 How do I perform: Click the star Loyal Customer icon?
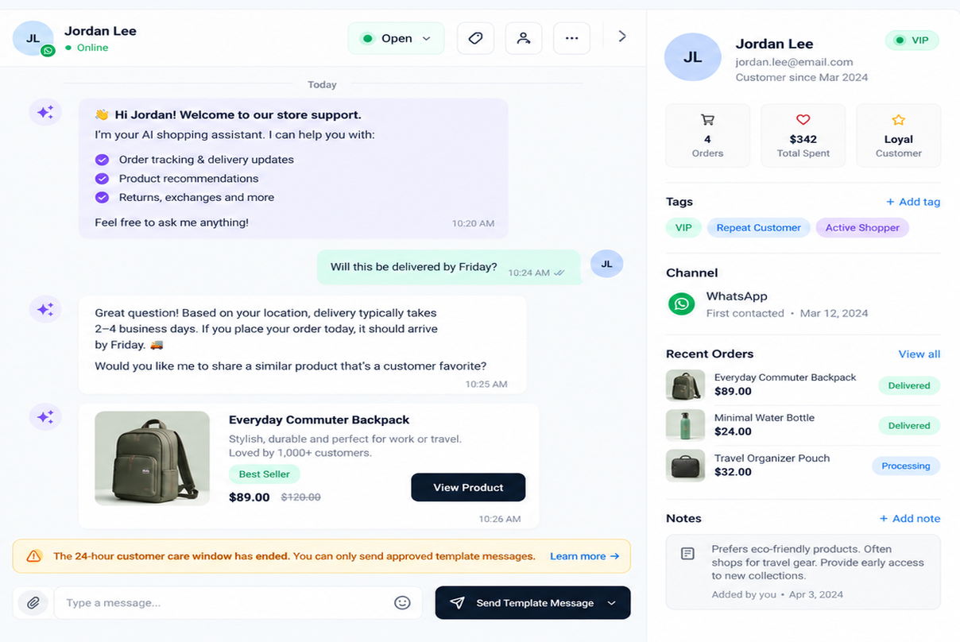898,120
